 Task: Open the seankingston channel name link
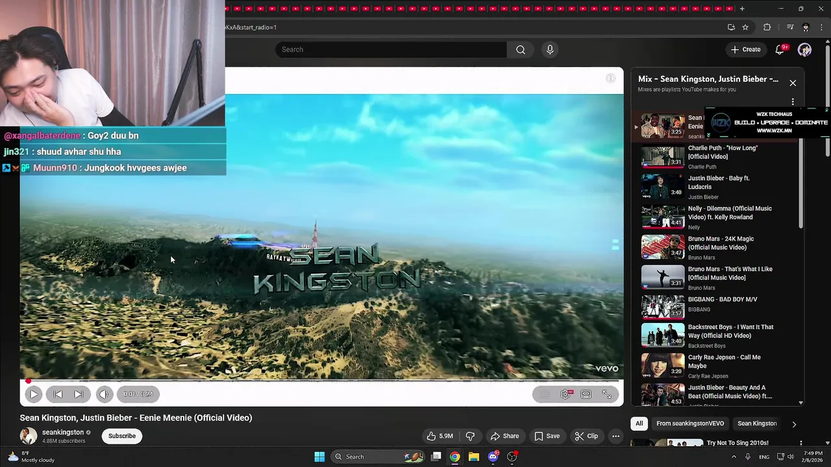(63, 432)
